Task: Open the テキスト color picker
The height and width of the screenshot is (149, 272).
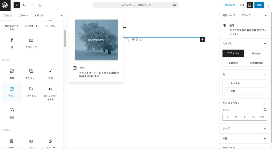Action: point(245,84)
